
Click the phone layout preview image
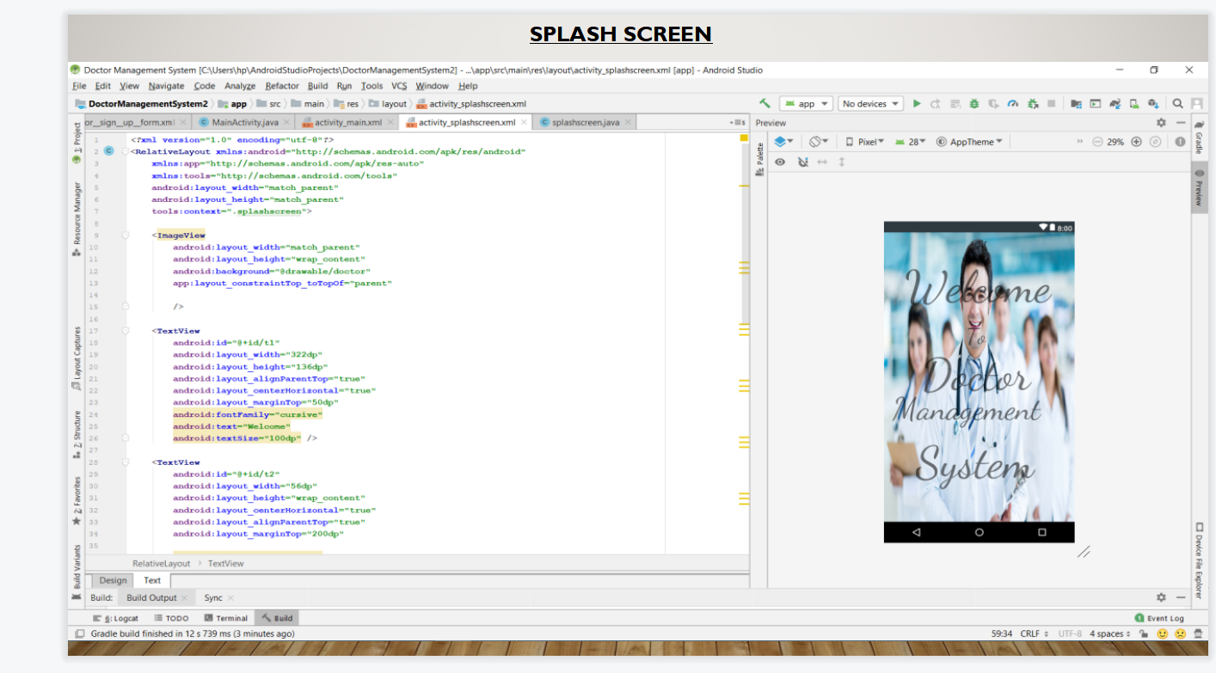click(x=979, y=382)
